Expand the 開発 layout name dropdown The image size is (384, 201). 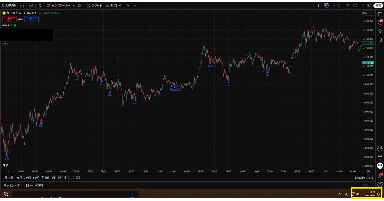(334, 6)
